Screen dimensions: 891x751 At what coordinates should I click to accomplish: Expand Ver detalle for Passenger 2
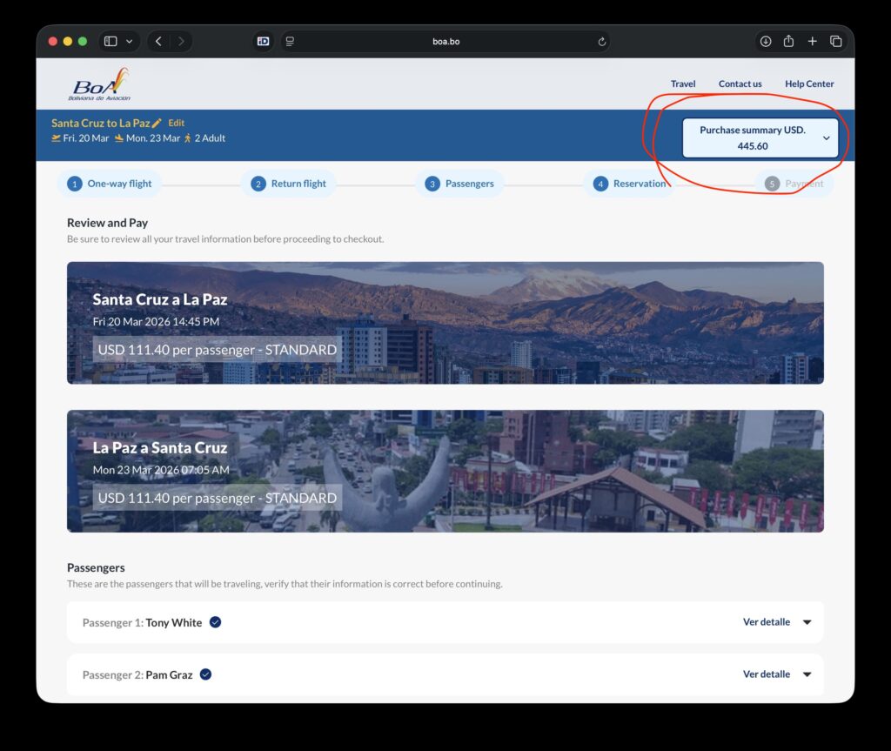coord(776,674)
